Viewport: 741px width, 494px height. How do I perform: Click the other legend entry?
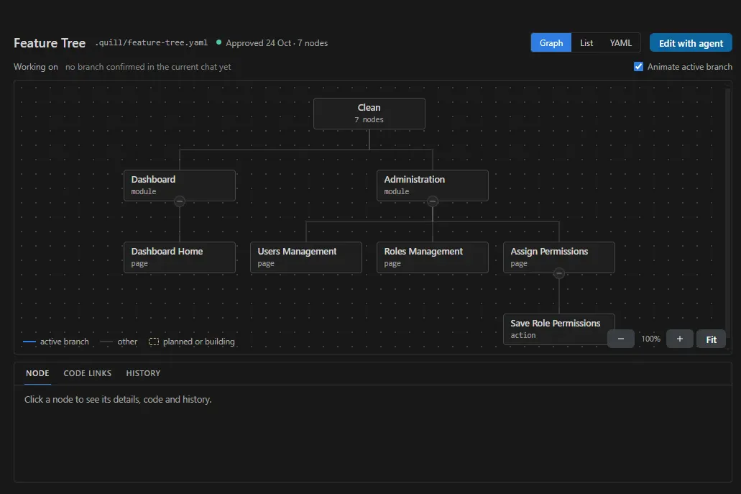(x=119, y=342)
